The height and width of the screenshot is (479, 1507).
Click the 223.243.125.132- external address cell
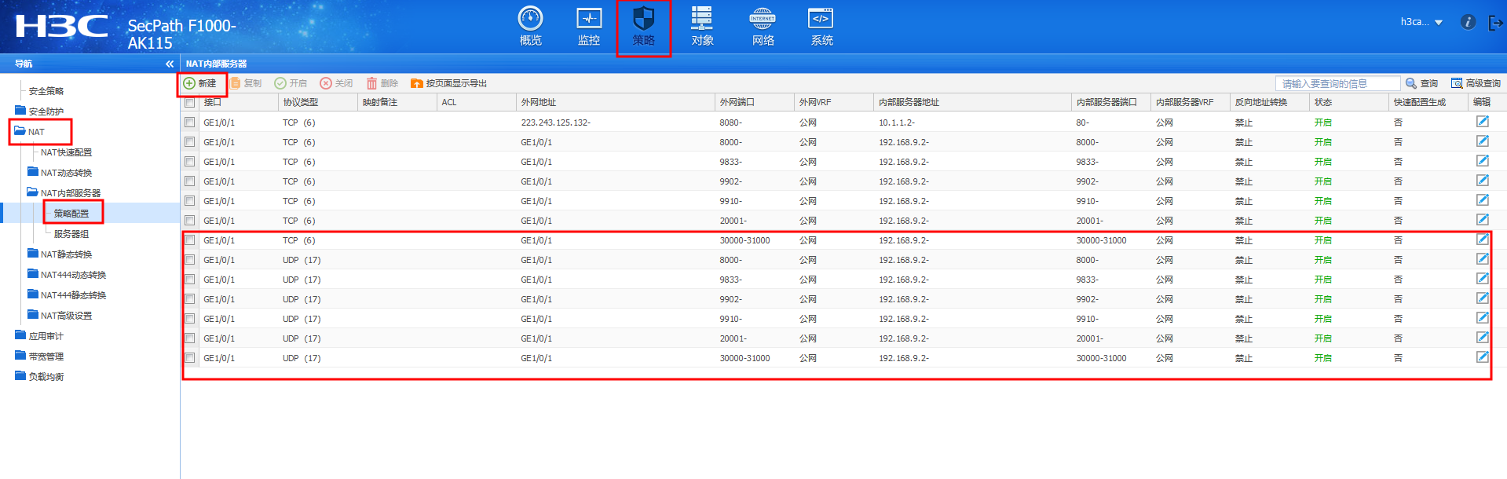(555, 122)
